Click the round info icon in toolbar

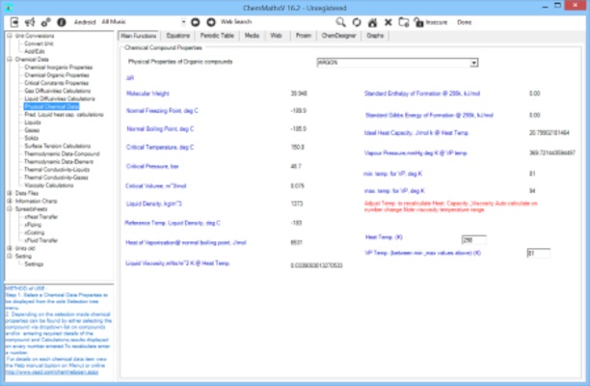62,22
